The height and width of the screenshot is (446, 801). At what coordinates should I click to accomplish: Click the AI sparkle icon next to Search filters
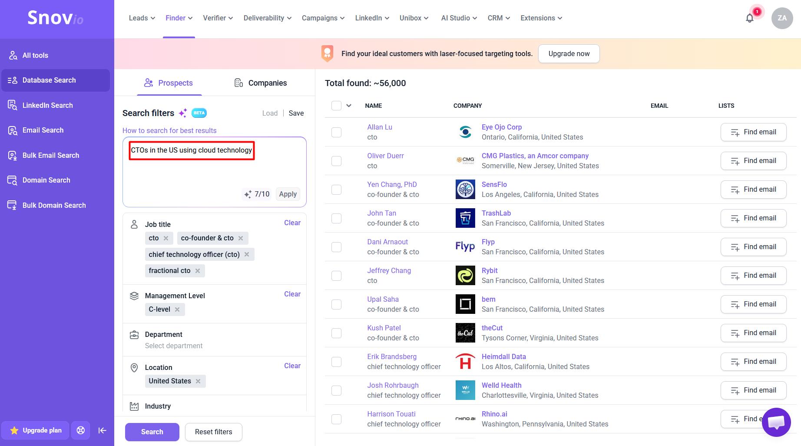pyautogui.click(x=183, y=113)
